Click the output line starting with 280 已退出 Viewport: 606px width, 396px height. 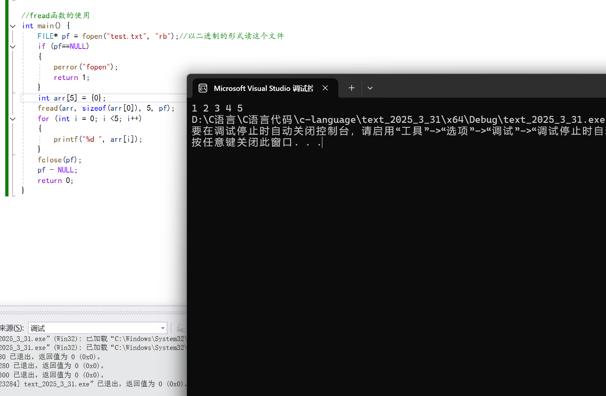coord(52,366)
